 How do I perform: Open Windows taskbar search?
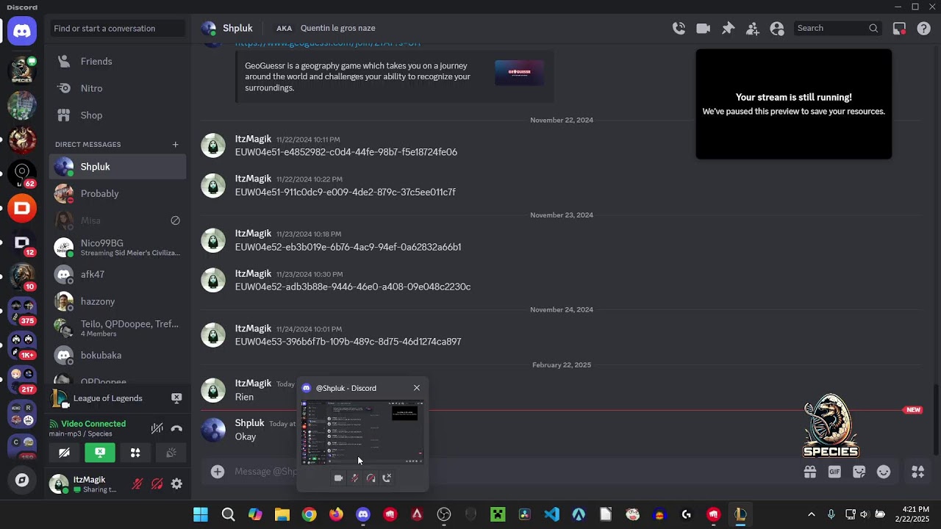pos(228,514)
